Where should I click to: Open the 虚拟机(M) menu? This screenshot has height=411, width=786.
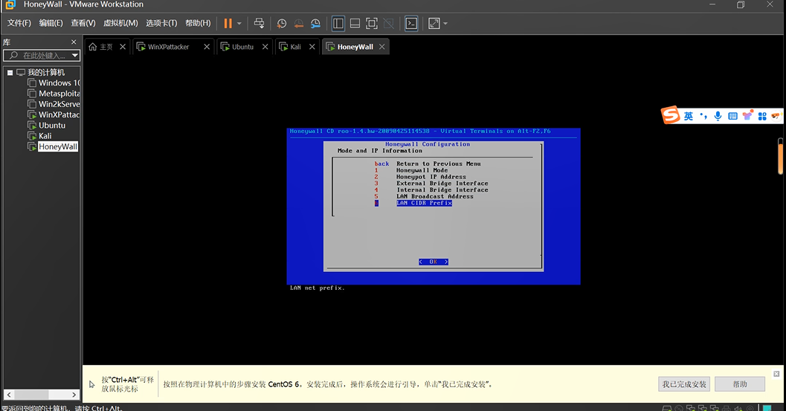(x=120, y=23)
